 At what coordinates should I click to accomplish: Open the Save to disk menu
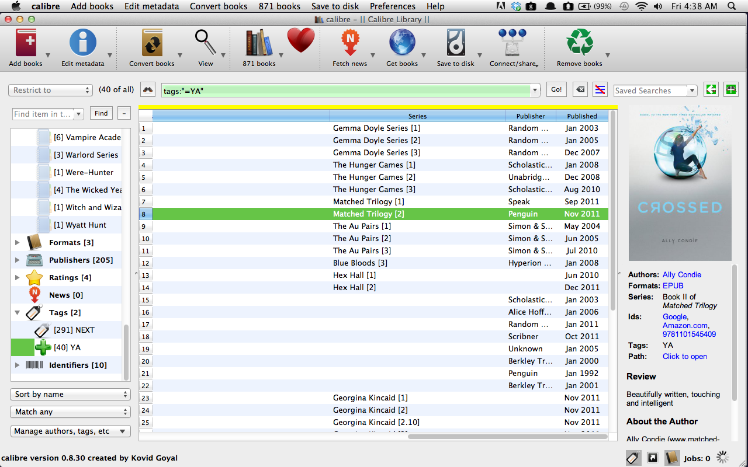coord(335,6)
